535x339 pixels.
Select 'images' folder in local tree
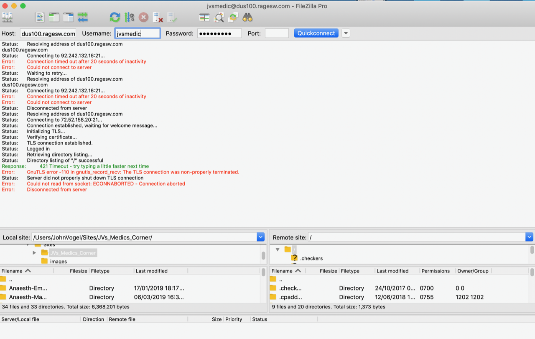click(x=59, y=262)
